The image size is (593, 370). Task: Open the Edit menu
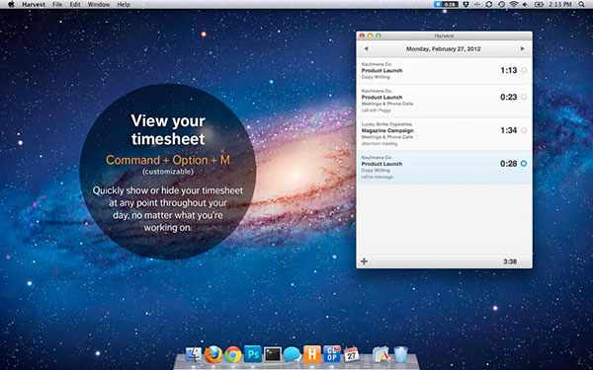[x=75, y=5]
